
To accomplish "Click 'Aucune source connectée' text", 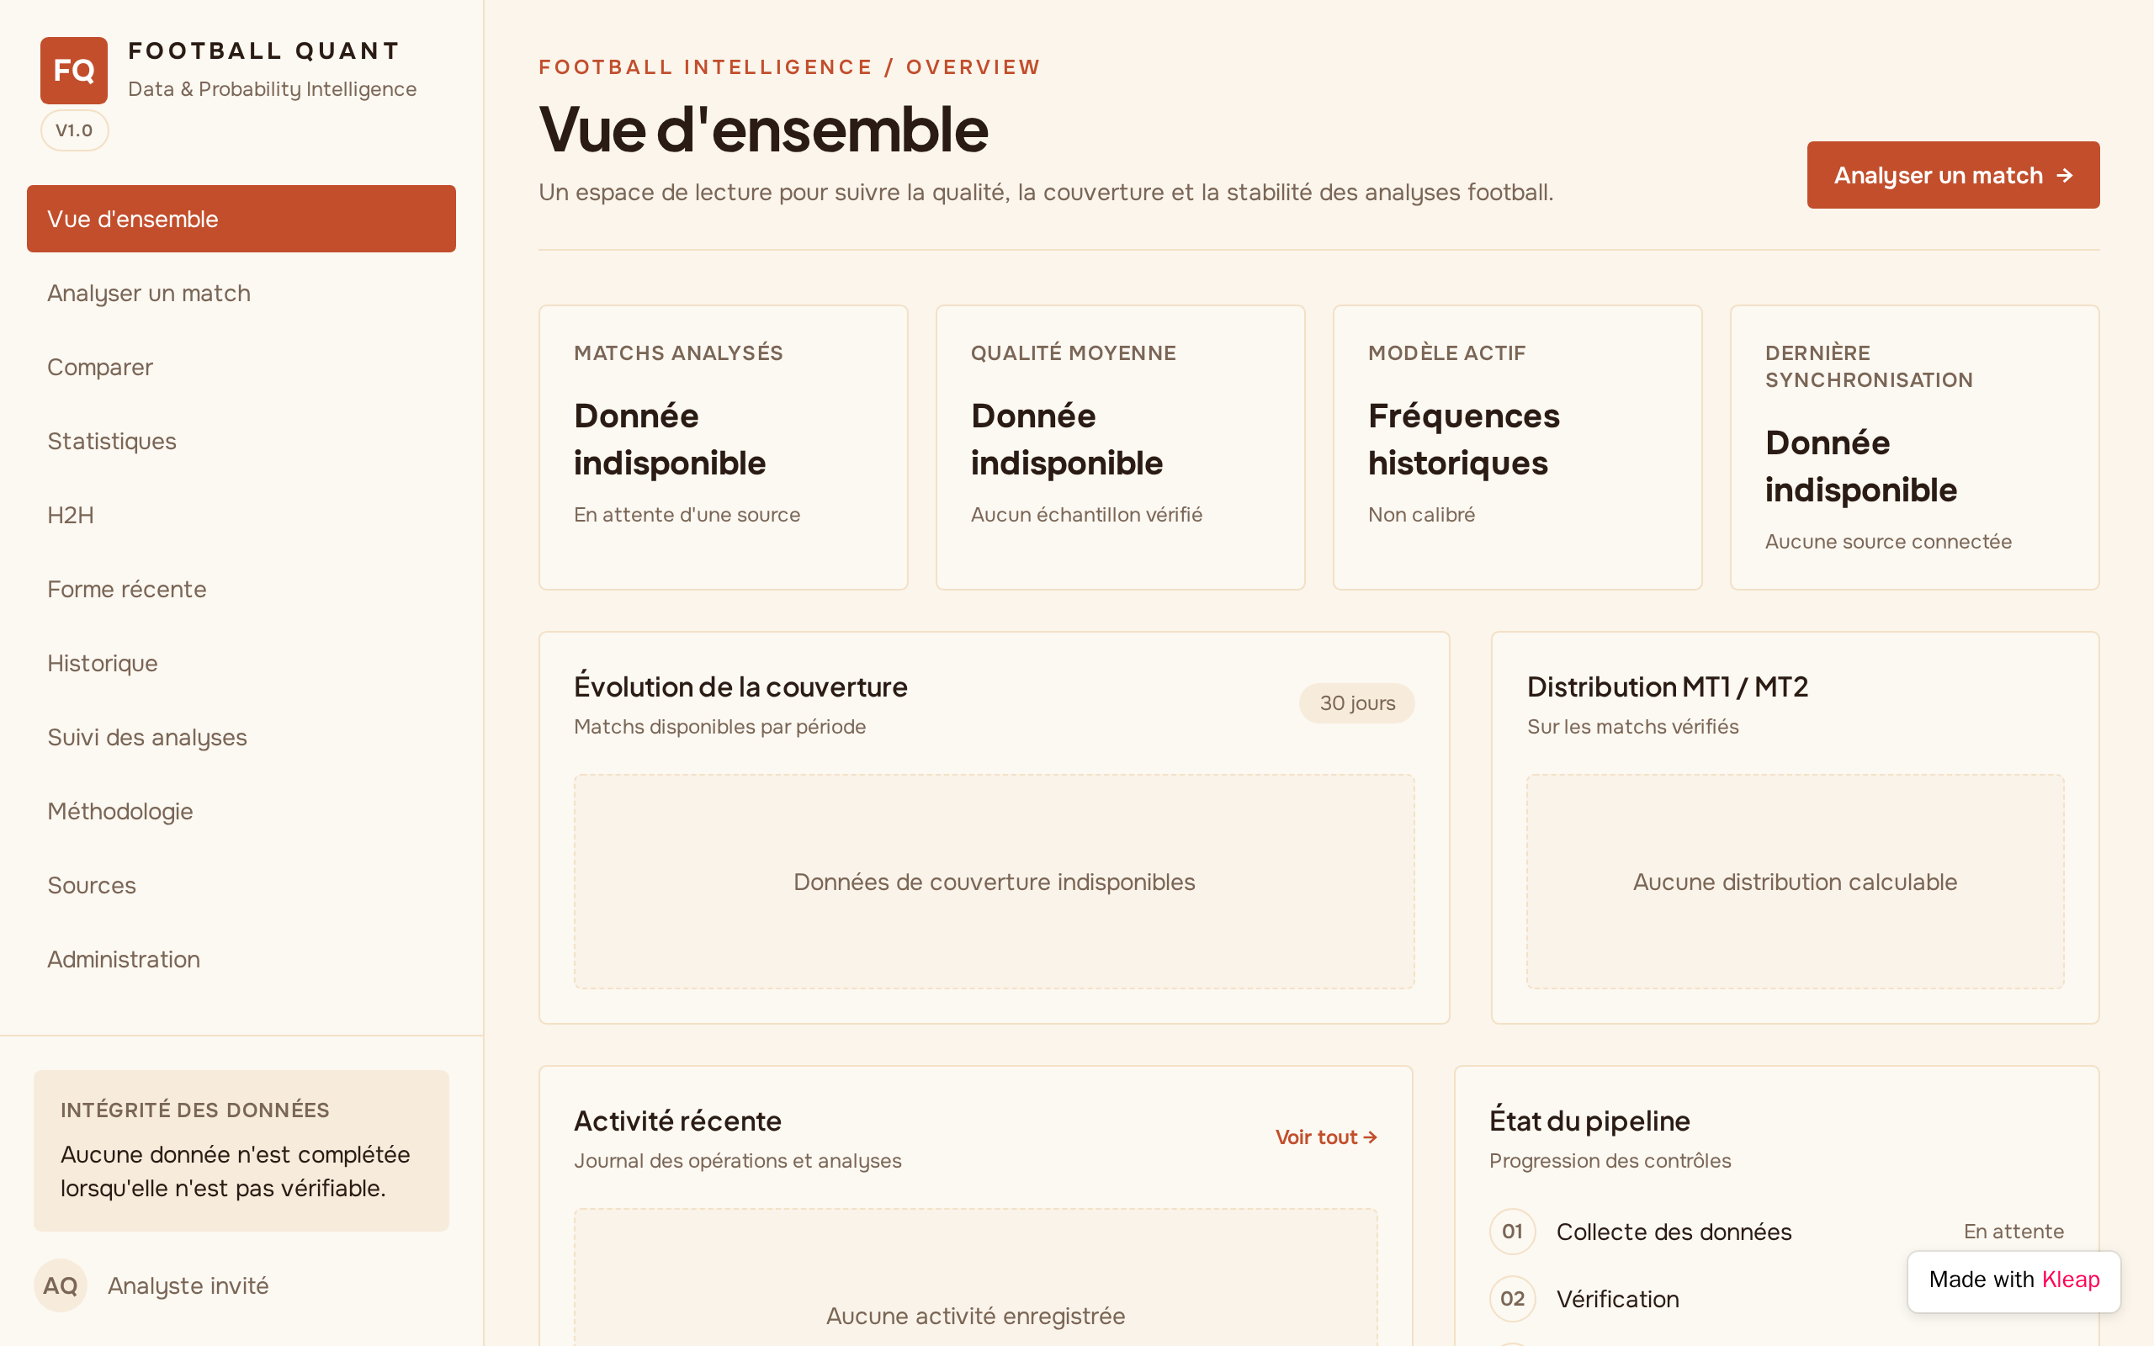I will coord(1888,541).
